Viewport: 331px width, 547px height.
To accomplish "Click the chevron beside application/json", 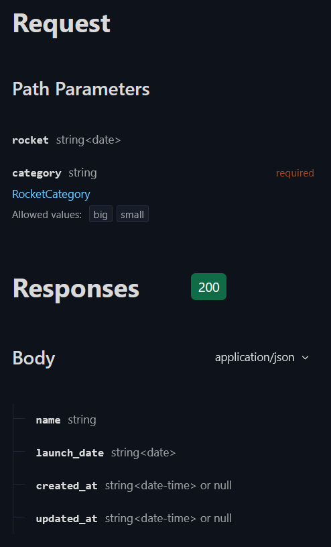I will coord(306,358).
